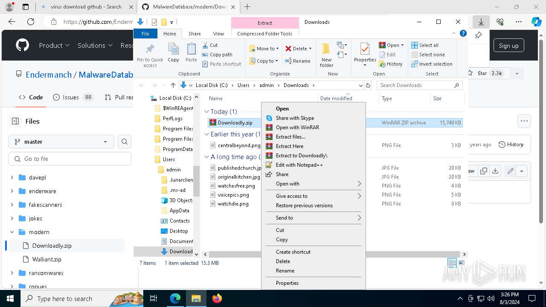Click the Properties ribbon icon
The image size is (546, 307).
(365, 55)
